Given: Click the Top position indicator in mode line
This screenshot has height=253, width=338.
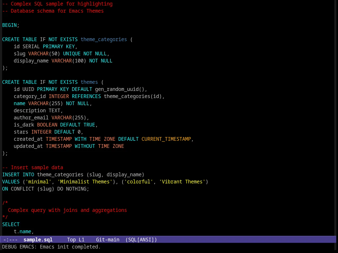Looking at the screenshot, I should click(71, 240).
